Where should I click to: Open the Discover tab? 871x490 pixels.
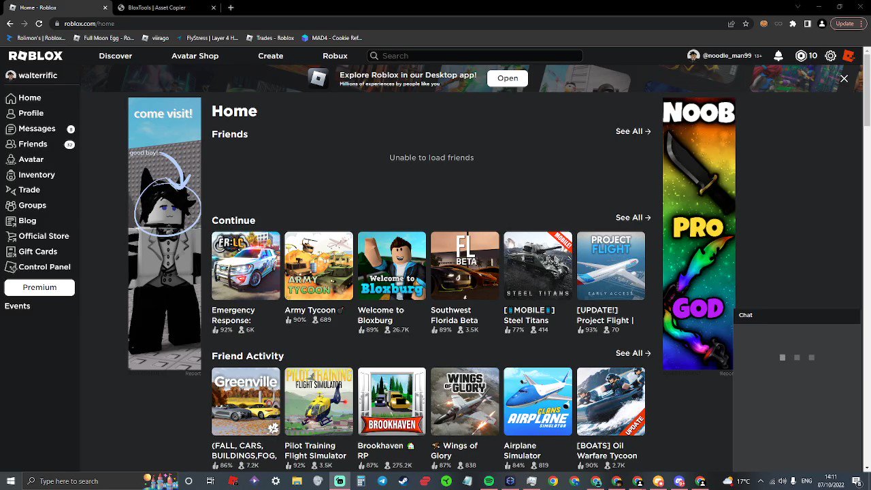[x=116, y=56]
